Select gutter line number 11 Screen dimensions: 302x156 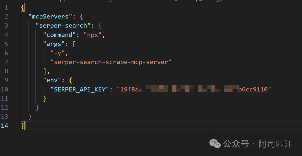click(x=5, y=98)
